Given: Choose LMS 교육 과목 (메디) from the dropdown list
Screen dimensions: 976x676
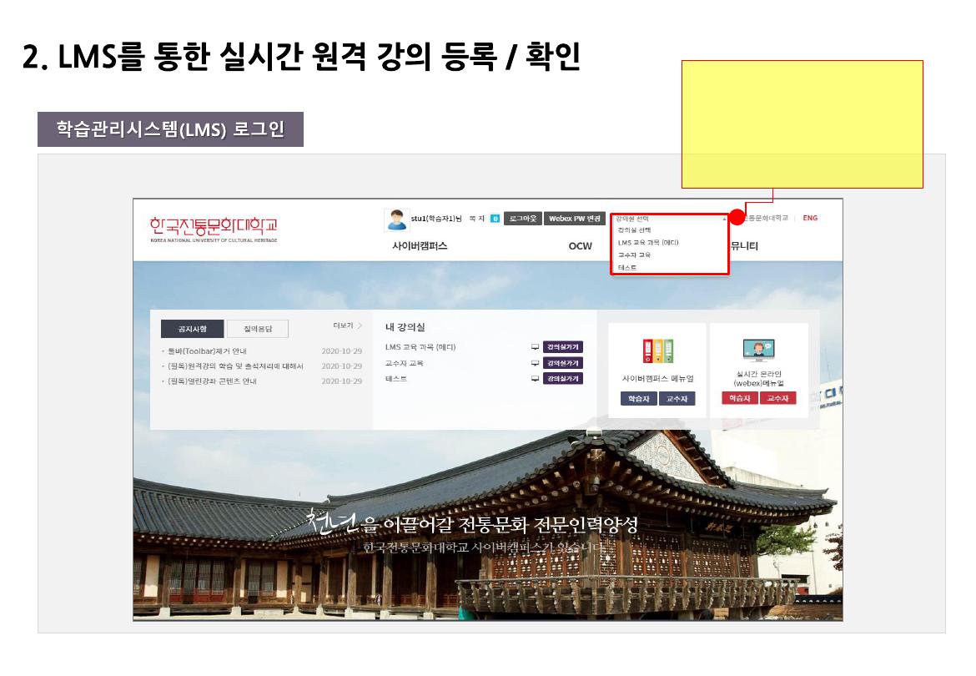Looking at the screenshot, I should [648, 243].
